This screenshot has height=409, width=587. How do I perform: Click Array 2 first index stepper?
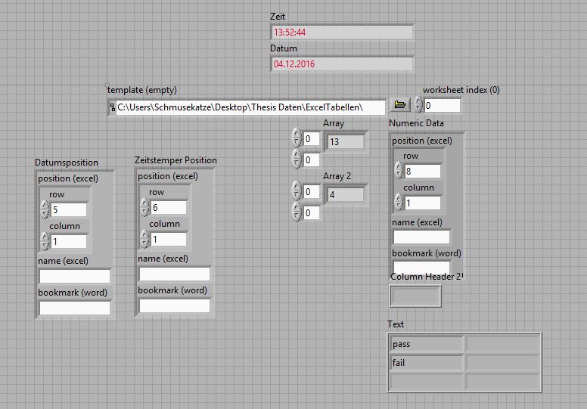click(297, 190)
